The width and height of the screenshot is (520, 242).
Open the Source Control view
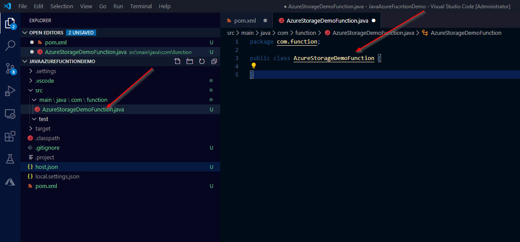click(10, 68)
